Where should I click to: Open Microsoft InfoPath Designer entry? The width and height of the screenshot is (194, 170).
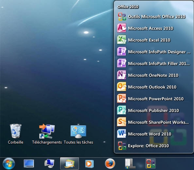point(154,52)
